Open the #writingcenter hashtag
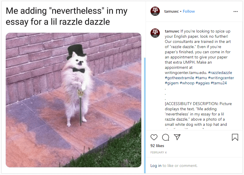This screenshot has height=175, width=244. click(x=221, y=78)
